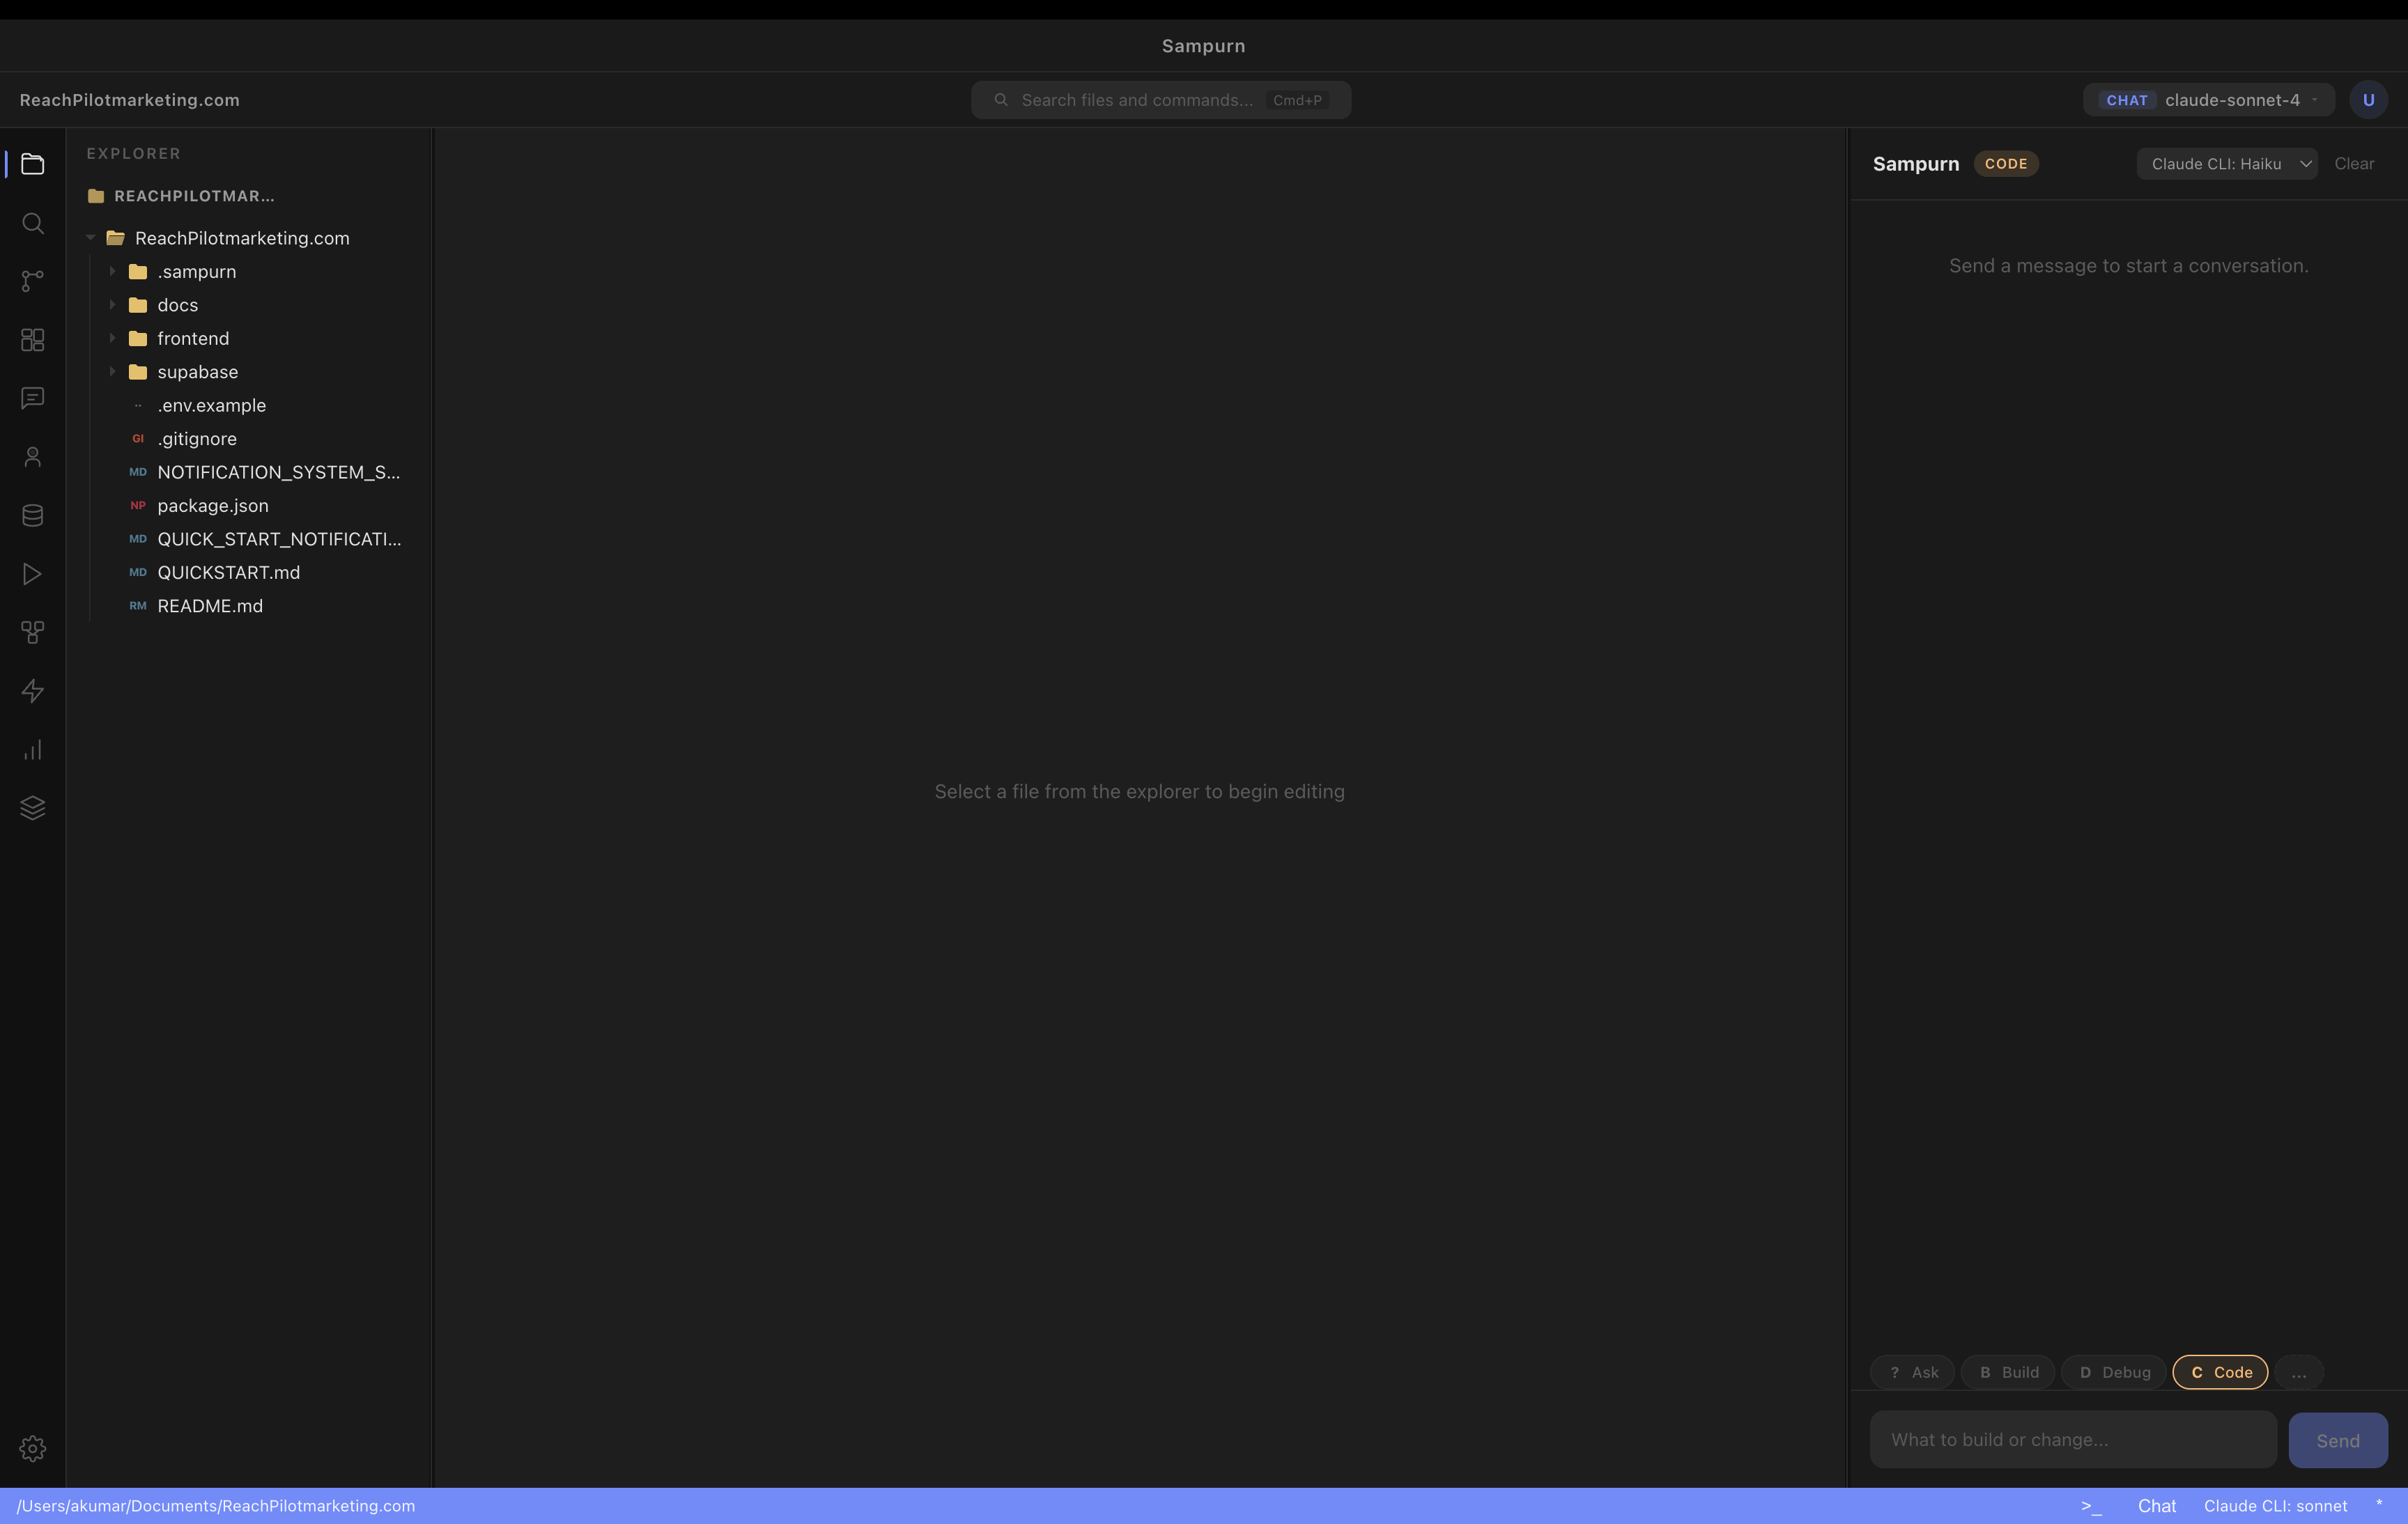Show more modes with ellipsis button
Viewport: 2408px width, 1524px height.
tap(2299, 1372)
